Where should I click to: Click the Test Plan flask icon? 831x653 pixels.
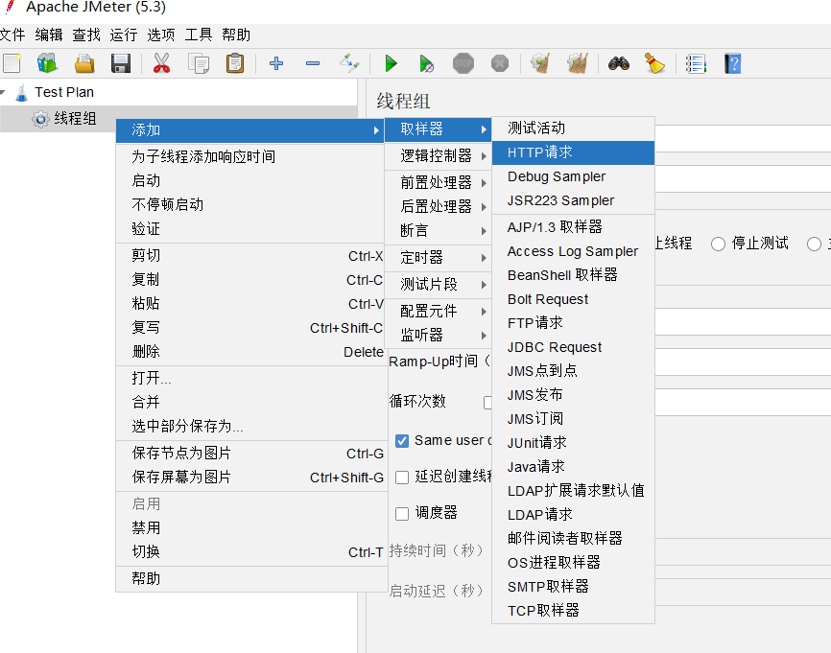[x=22, y=93]
